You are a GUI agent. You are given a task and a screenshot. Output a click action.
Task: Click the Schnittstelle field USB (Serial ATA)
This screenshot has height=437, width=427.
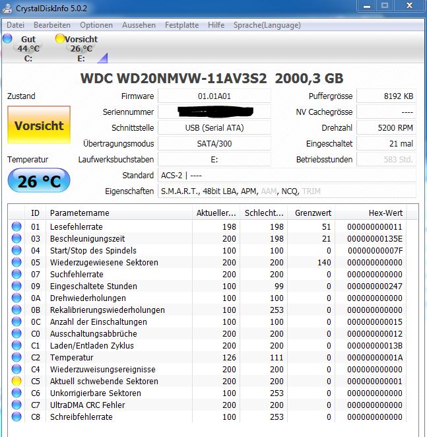point(214,127)
